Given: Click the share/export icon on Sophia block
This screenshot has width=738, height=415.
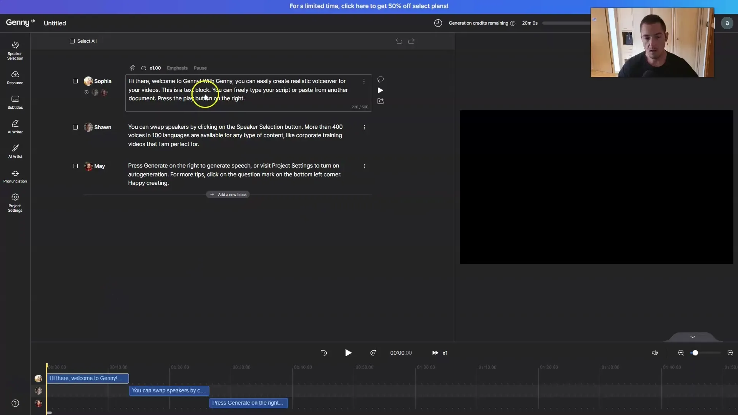Looking at the screenshot, I should pos(381,101).
